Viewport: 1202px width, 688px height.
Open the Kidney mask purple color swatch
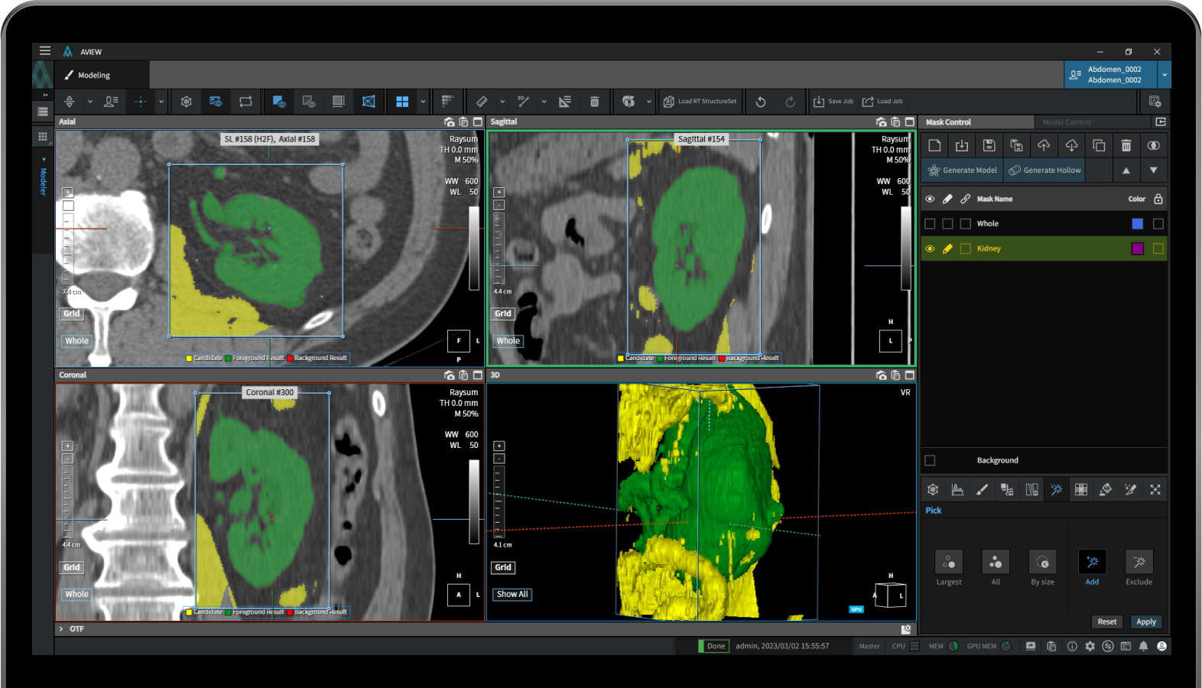coord(1138,248)
